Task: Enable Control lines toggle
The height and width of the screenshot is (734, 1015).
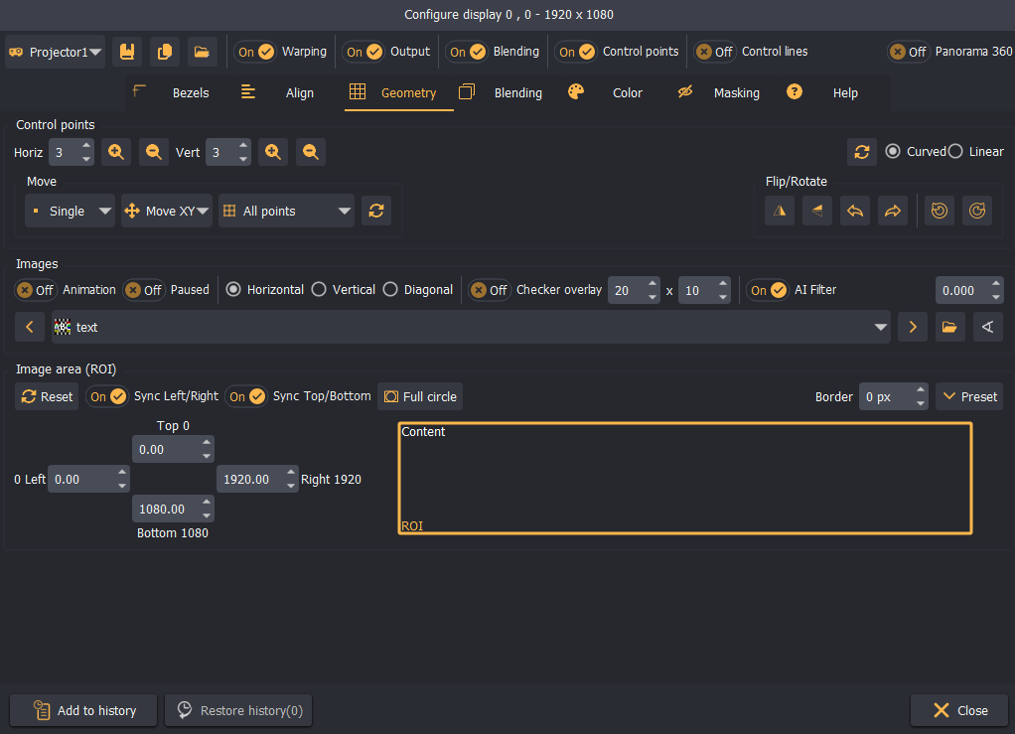Action: tap(715, 52)
